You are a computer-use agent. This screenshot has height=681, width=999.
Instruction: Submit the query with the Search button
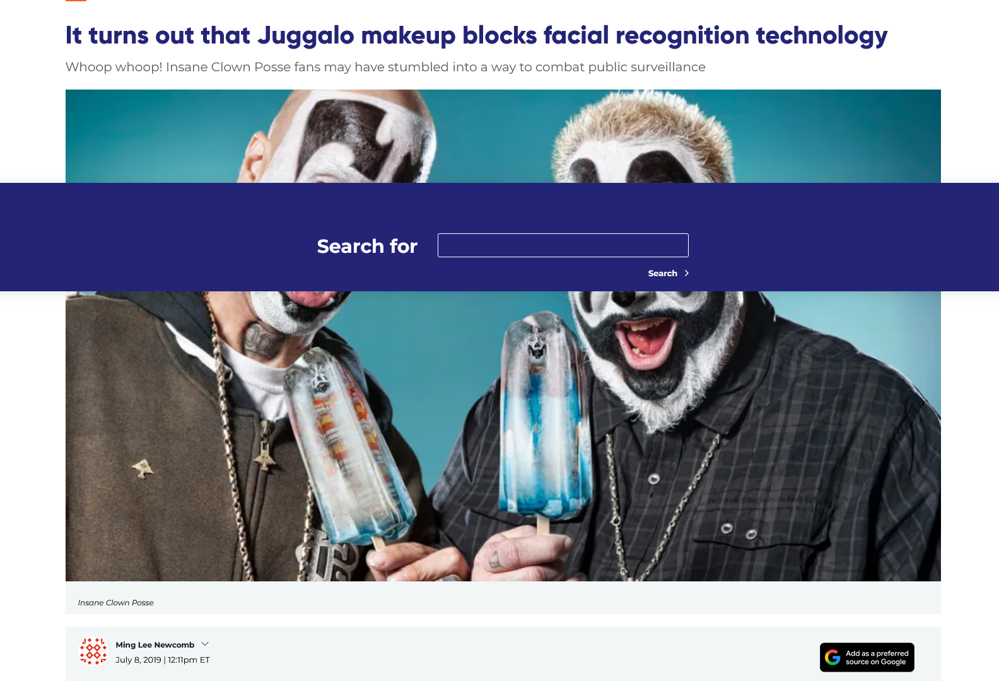(x=669, y=273)
